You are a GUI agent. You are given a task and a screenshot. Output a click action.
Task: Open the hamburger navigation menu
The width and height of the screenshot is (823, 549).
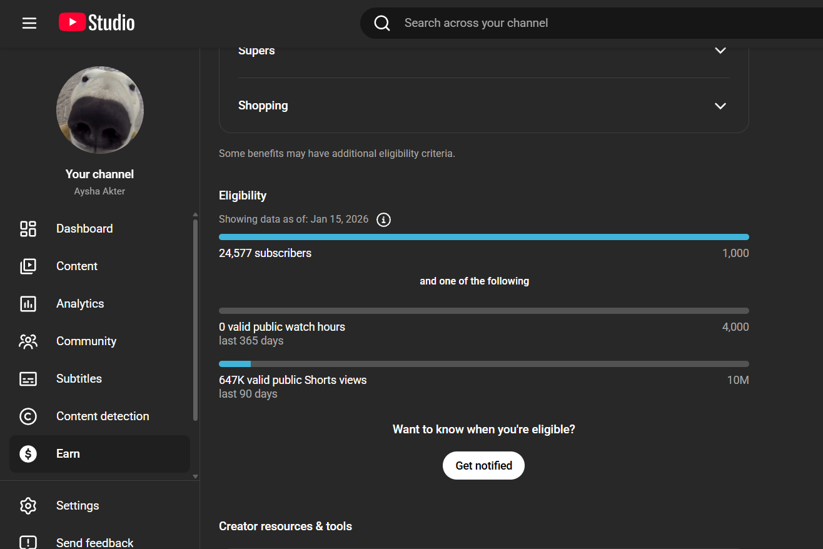29,23
